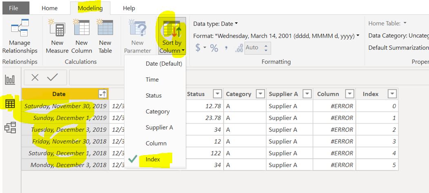Commit formula with checkmark button
429x193 pixels.
coord(52,78)
